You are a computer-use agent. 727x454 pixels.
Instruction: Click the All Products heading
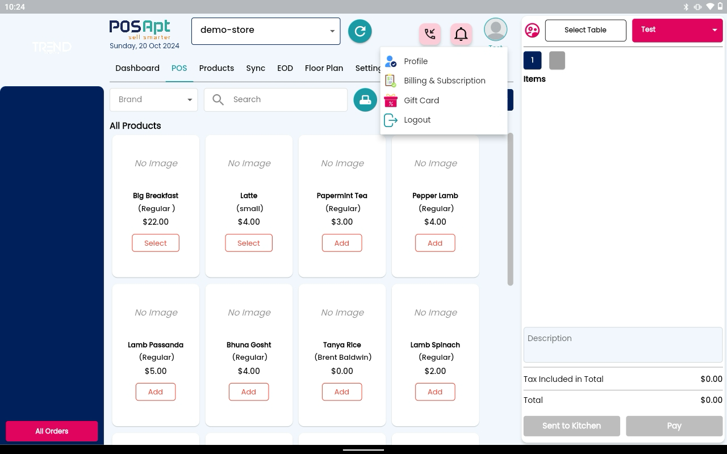(135, 126)
